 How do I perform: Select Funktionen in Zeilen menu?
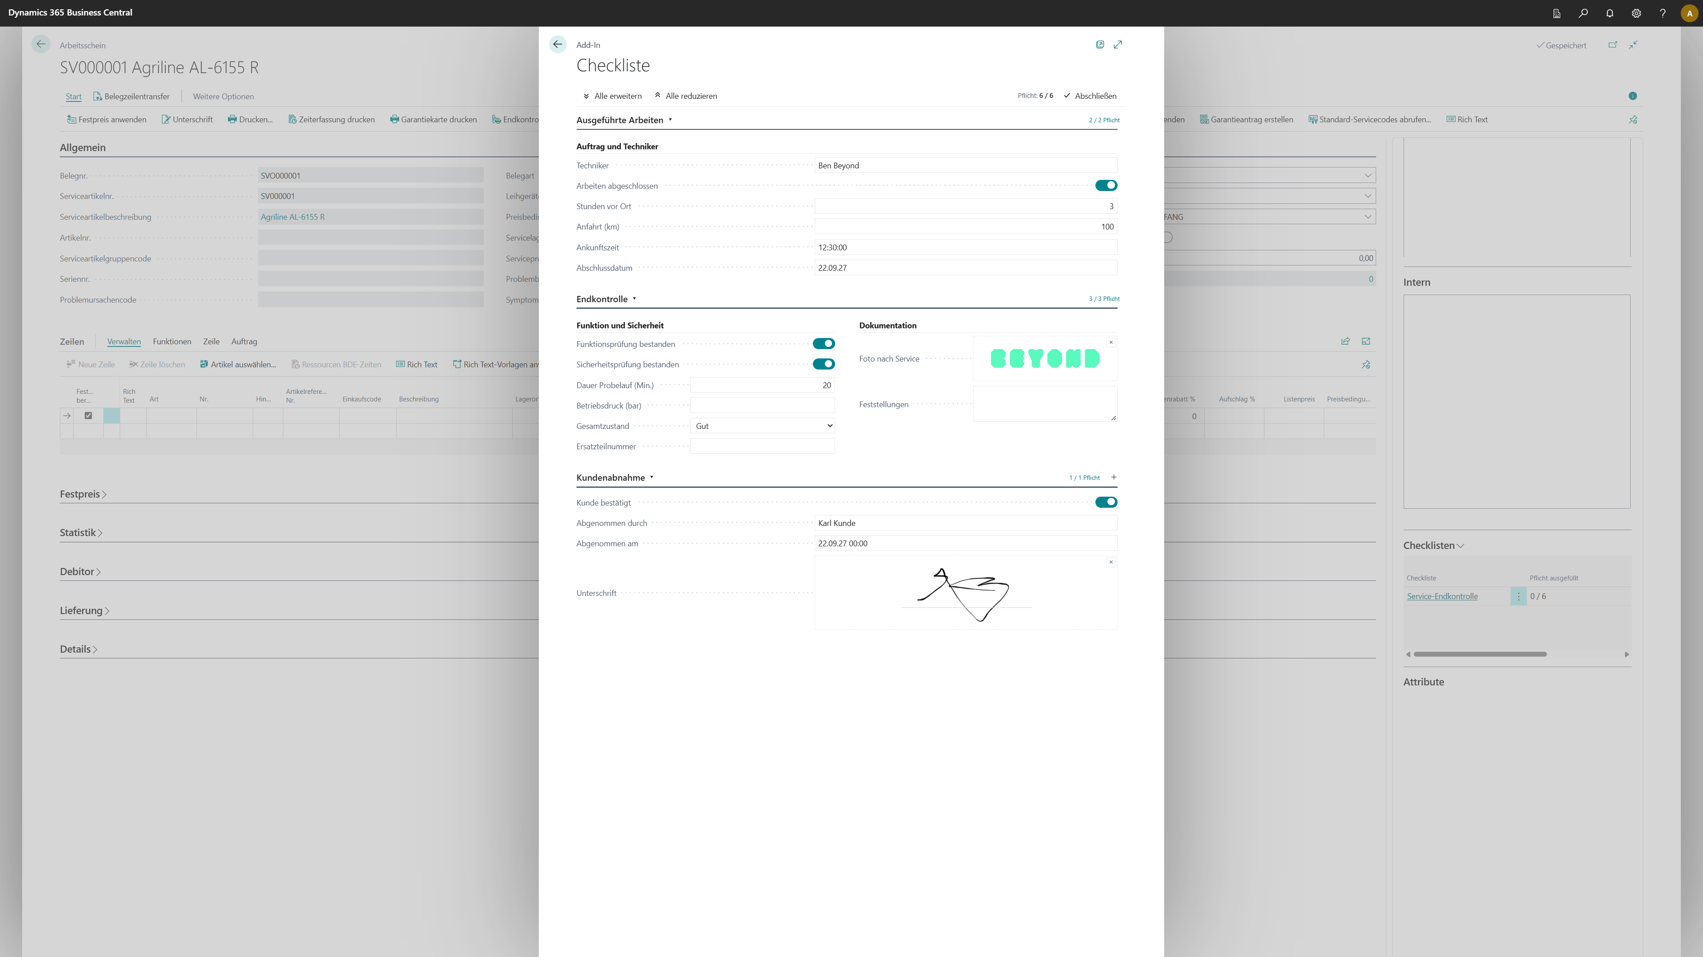172,342
